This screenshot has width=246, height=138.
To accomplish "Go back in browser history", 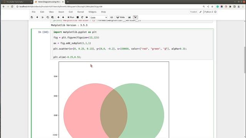I will pyautogui.click(x=3, y=7).
